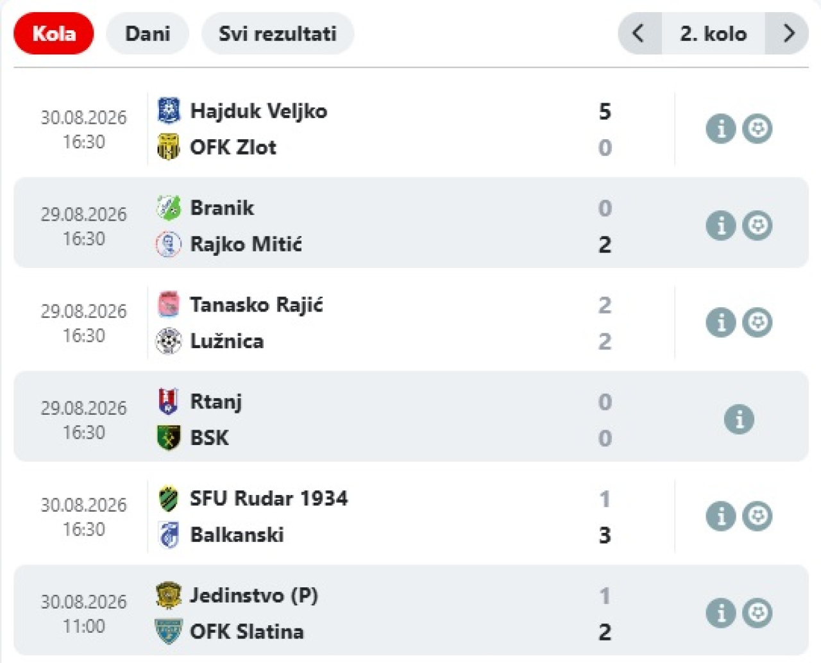
Task: Open ball icon for Hajduk Veljko match
Action: tap(758, 128)
